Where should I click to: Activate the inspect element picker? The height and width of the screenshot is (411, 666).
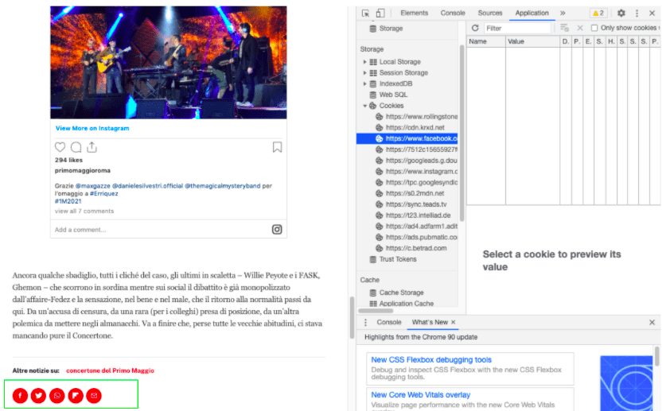tap(365, 13)
